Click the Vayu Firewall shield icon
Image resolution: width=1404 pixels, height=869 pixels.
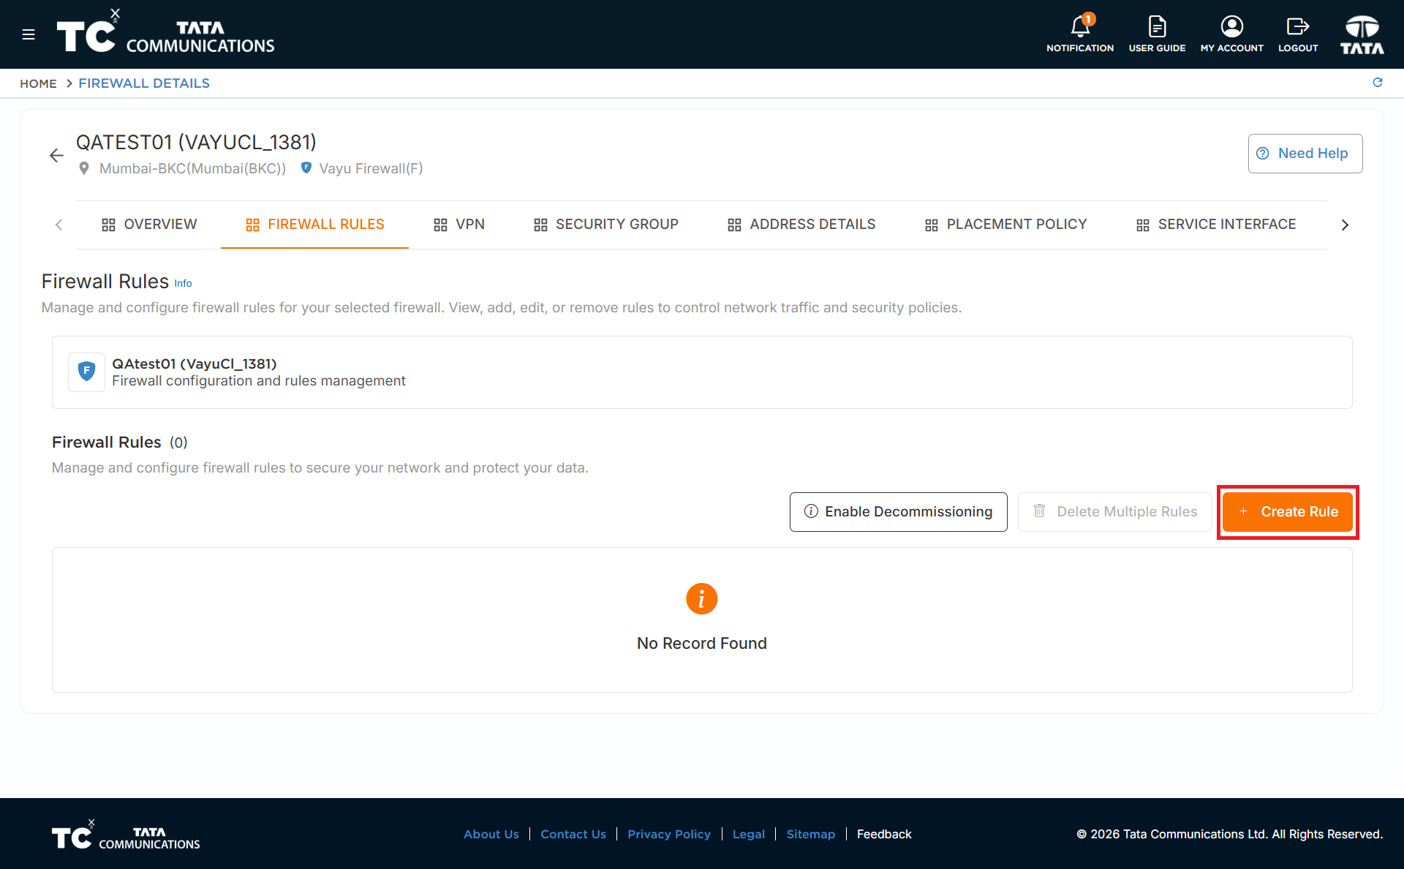306,168
